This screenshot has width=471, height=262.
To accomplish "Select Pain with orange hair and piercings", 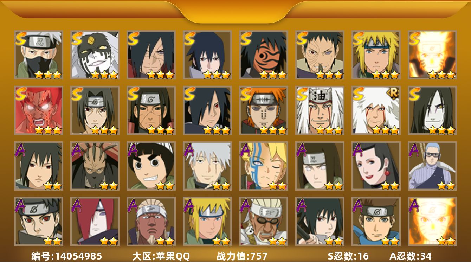I will point(264,110).
